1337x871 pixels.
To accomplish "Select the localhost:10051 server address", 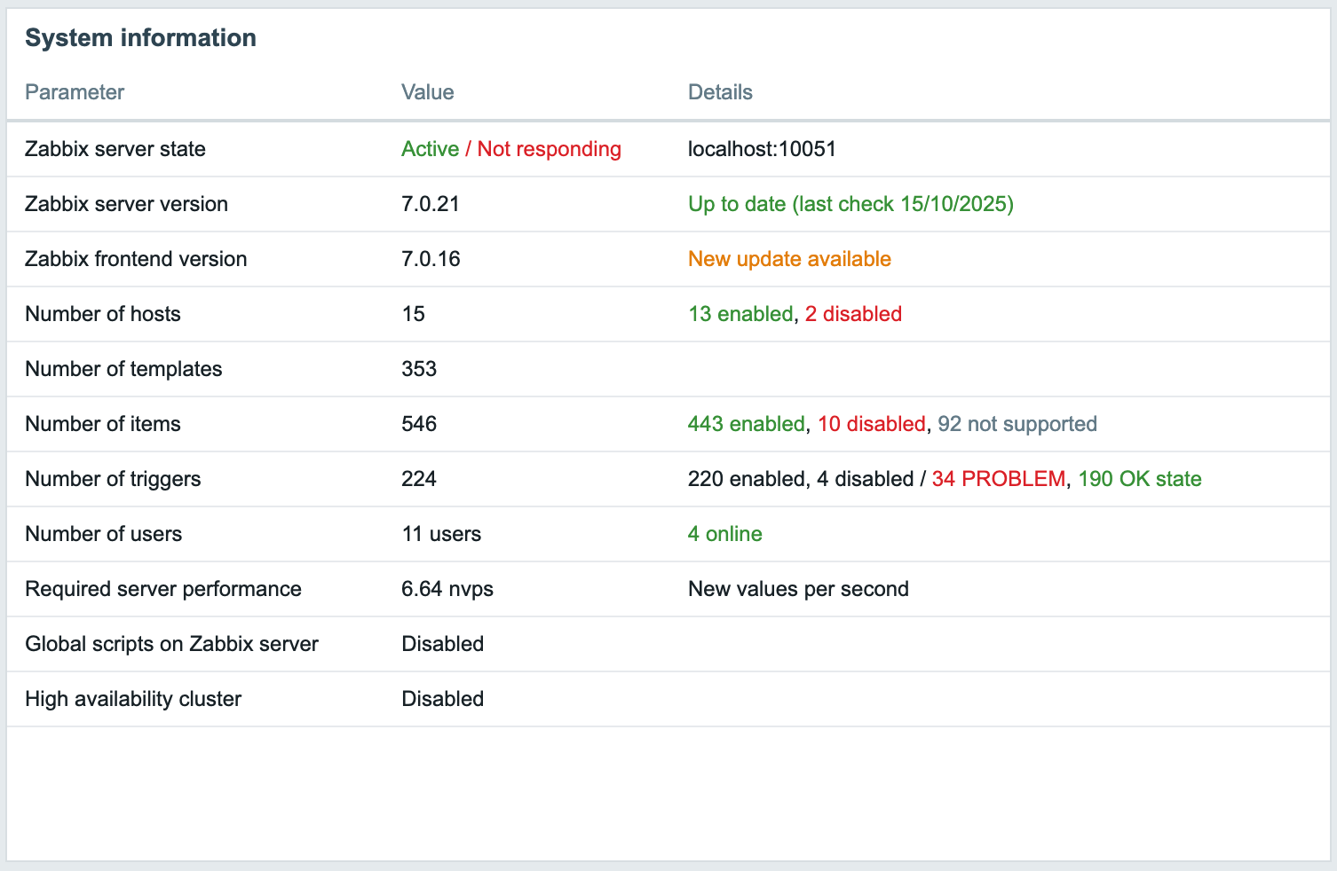I will [762, 149].
